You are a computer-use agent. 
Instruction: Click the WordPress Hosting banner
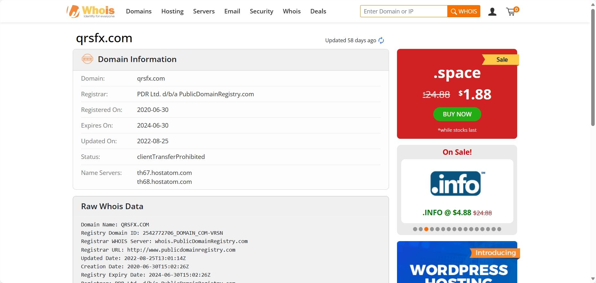(457, 262)
